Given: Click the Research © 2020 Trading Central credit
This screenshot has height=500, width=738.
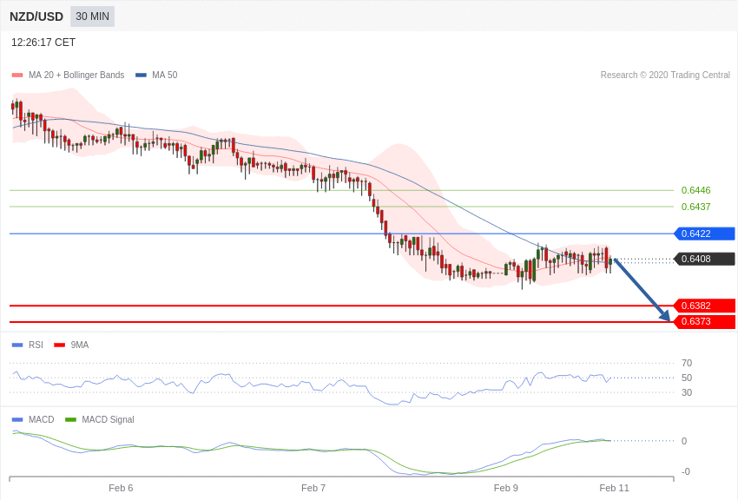Looking at the screenshot, I should click(665, 76).
